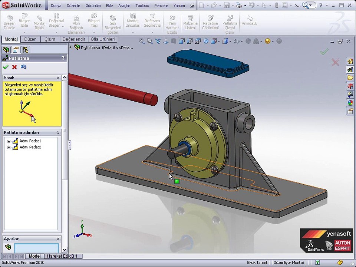356x267 pixels.
Task: Click Patlatma Görünümü tool
Action: pos(211,23)
